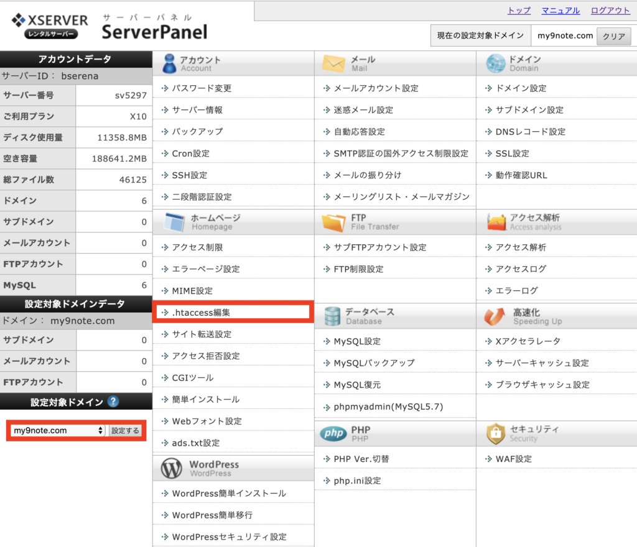Open the マニュアル link

coord(560,11)
